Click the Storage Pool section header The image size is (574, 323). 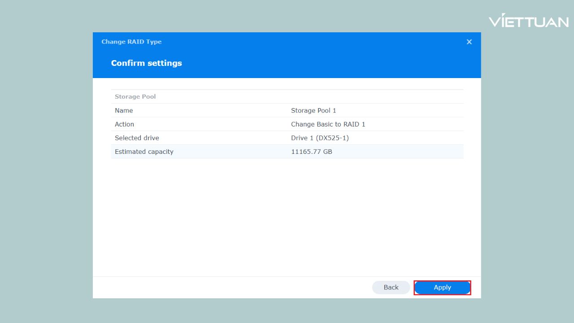tap(135, 96)
